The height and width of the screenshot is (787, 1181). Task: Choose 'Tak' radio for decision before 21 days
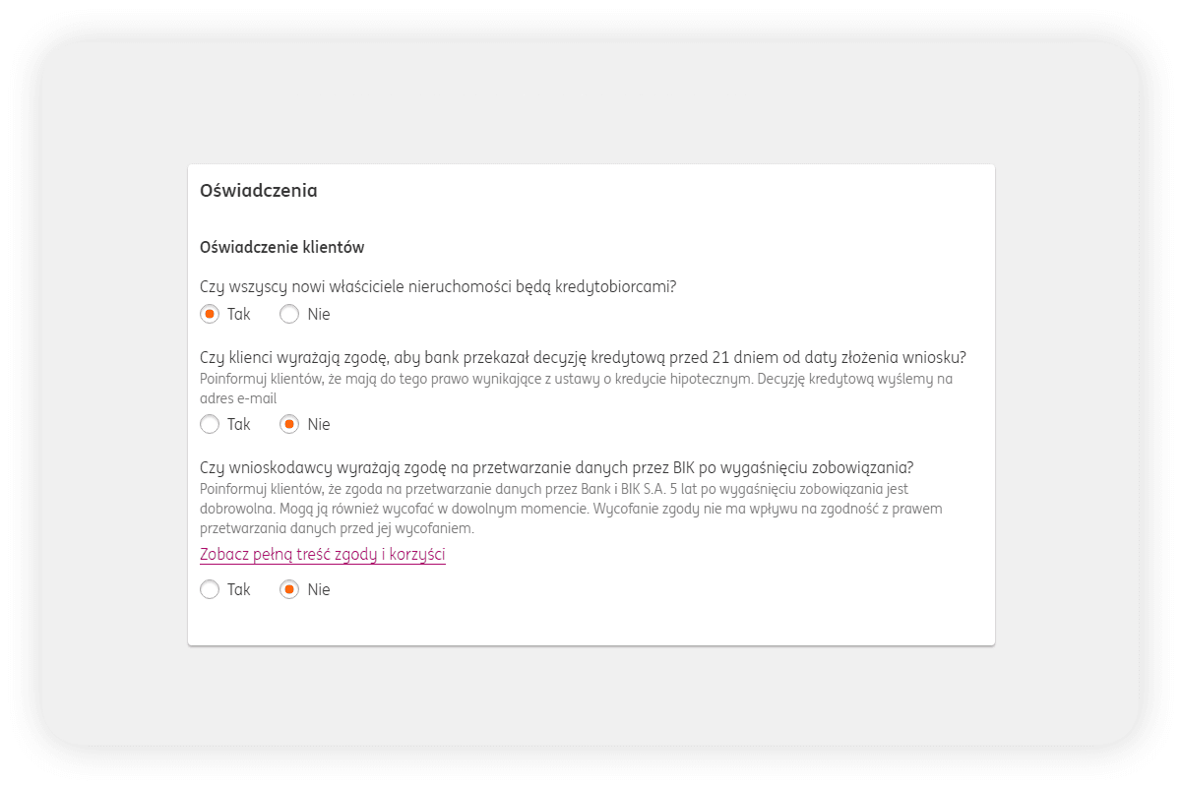click(x=210, y=425)
